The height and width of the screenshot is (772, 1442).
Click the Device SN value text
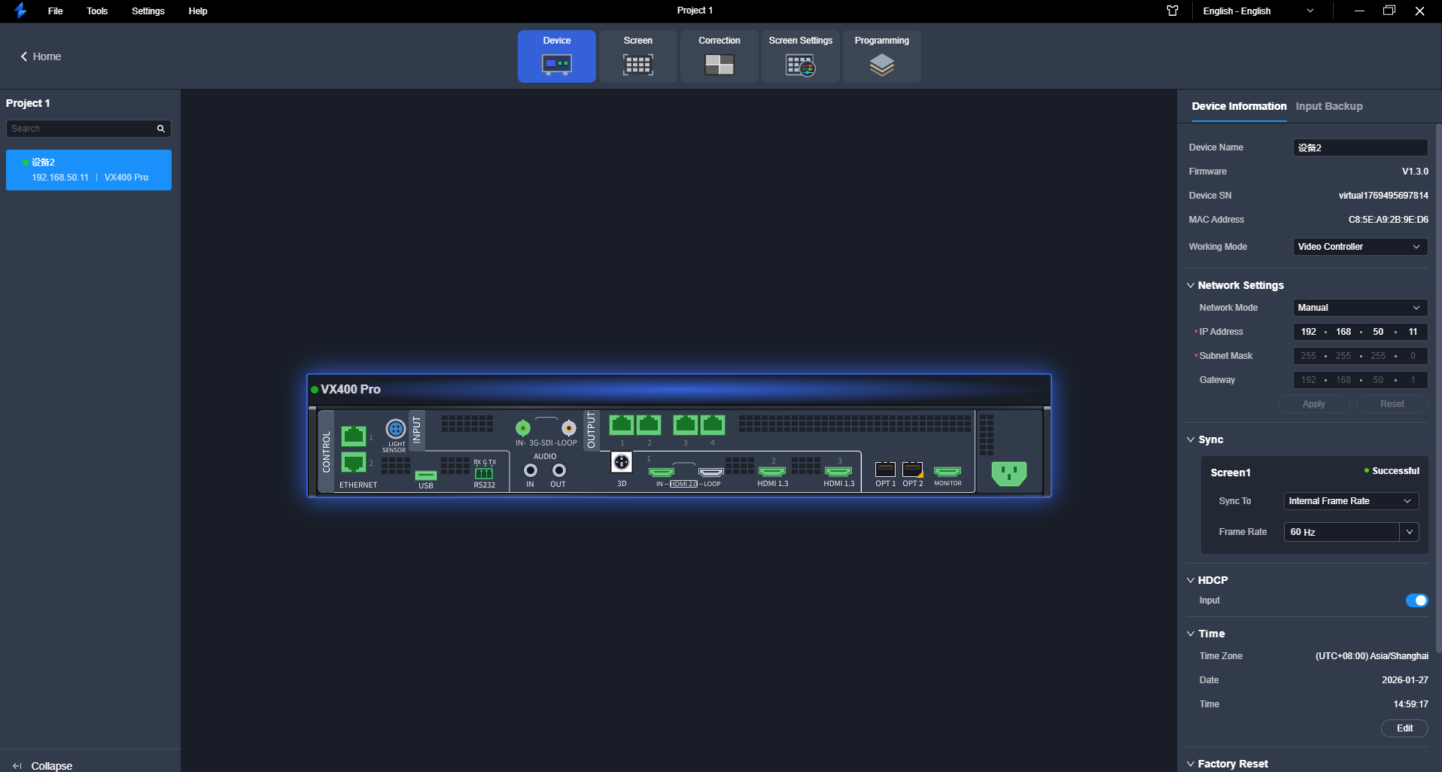point(1383,196)
